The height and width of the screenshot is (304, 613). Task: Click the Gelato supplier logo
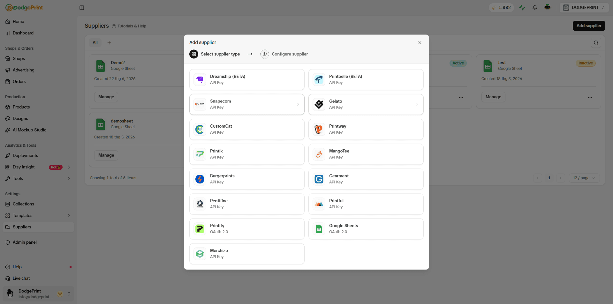pyautogui.click(x=319, y=104)
